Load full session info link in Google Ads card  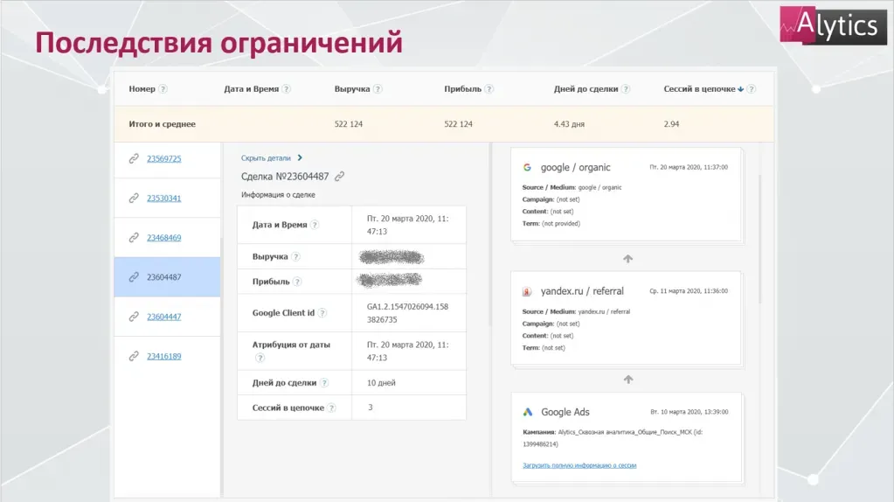point(579,465)
